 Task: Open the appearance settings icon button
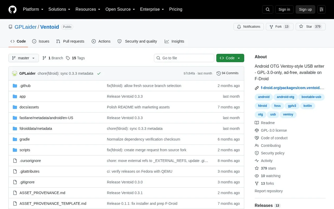pos(321,9)
